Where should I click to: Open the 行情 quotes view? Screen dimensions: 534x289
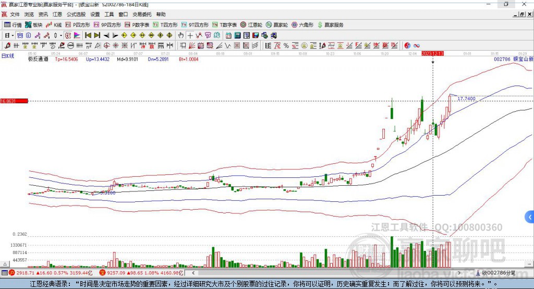[13, 25]
